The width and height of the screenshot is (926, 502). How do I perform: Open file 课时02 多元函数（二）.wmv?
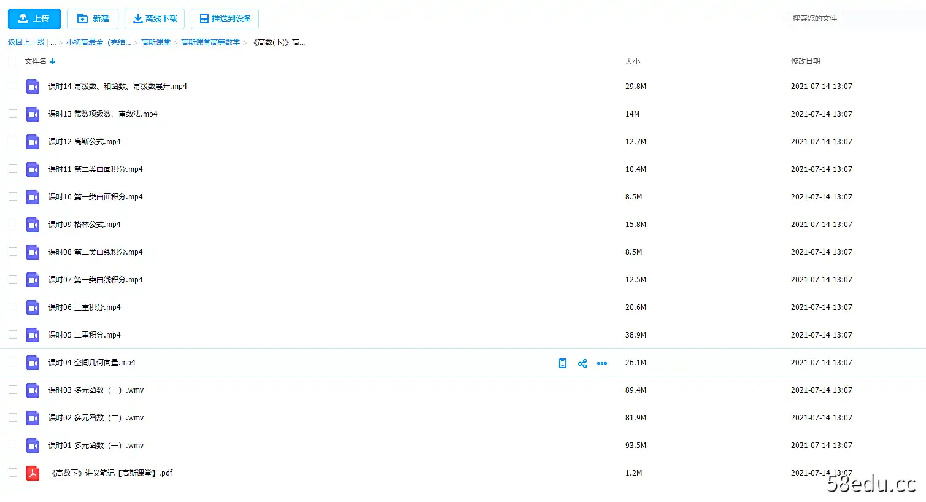96,418
